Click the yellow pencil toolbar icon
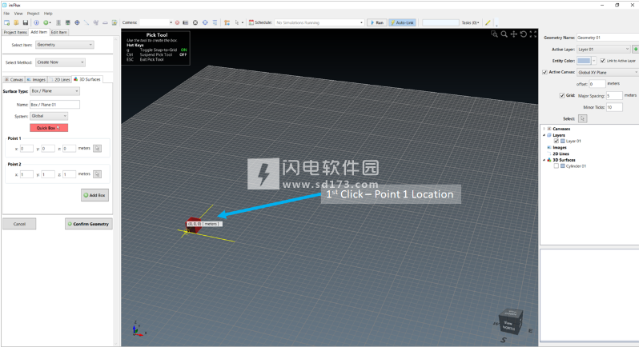Image resolution: width=639 pixels, height=347 pixels. 488,22
